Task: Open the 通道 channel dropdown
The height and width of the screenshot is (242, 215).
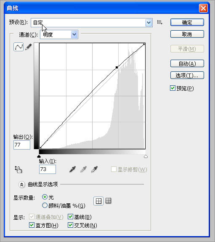Action: [x=59, y=34]
